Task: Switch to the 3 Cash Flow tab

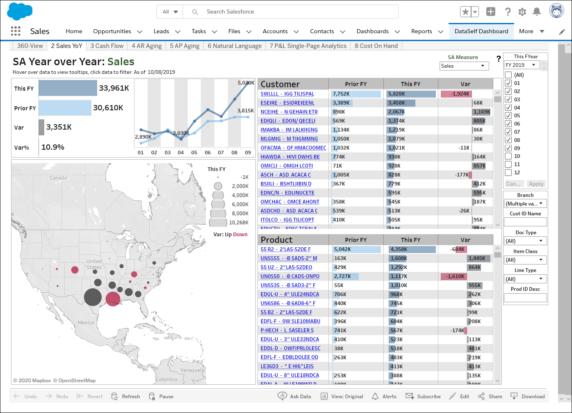Action: [x=107, y=46]
